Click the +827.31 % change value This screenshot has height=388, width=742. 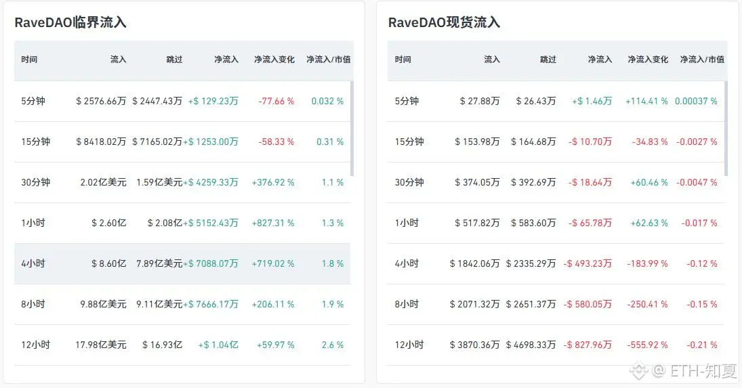click(273, 223)
